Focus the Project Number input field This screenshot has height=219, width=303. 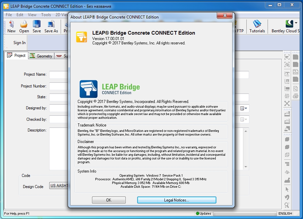59,86
